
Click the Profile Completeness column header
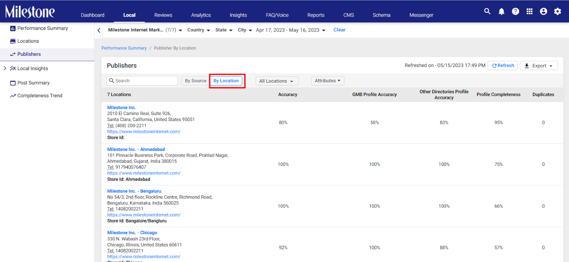pyautogui.click(x=499, y=95)
